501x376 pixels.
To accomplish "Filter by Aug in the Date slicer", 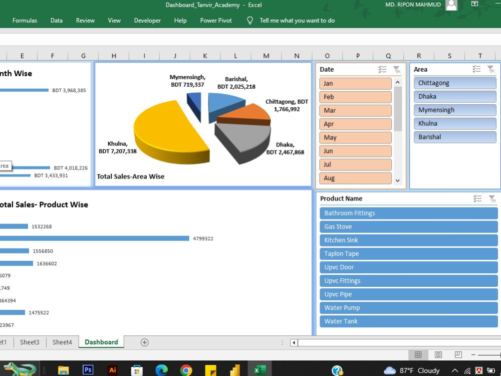I will coord(355,178).
